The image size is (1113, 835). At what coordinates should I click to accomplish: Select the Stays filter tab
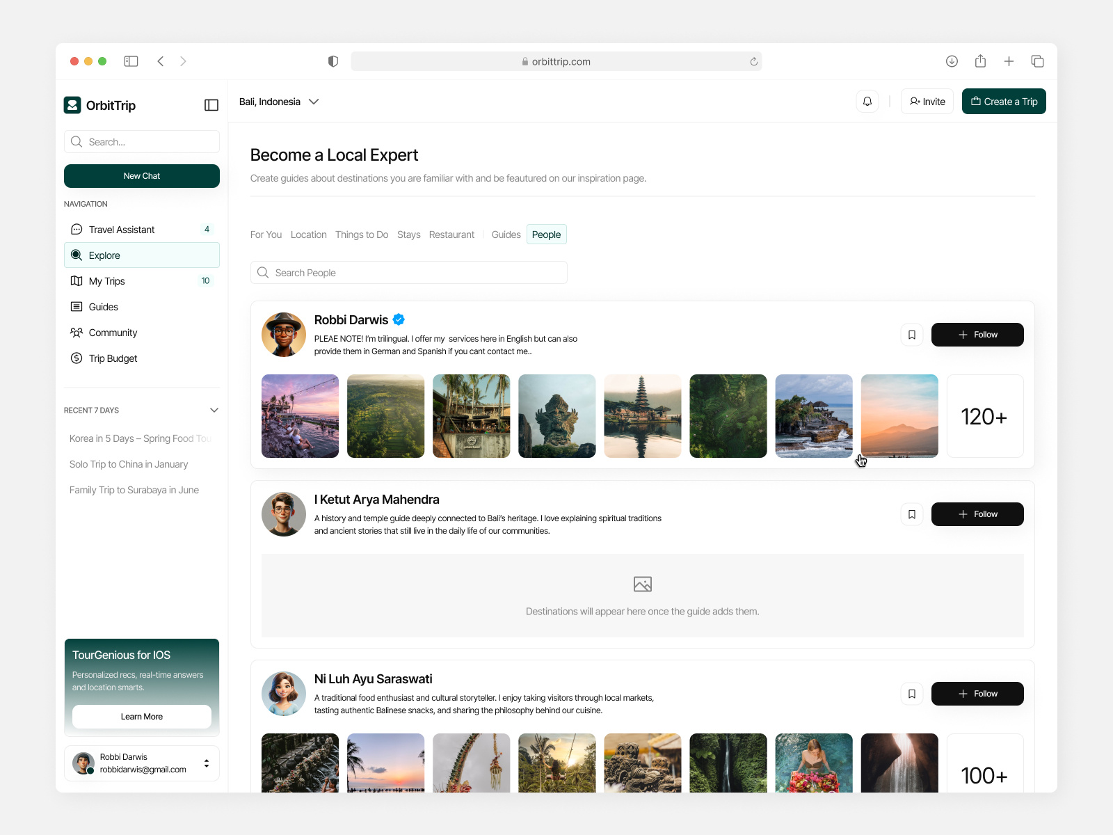pos(408,234)
